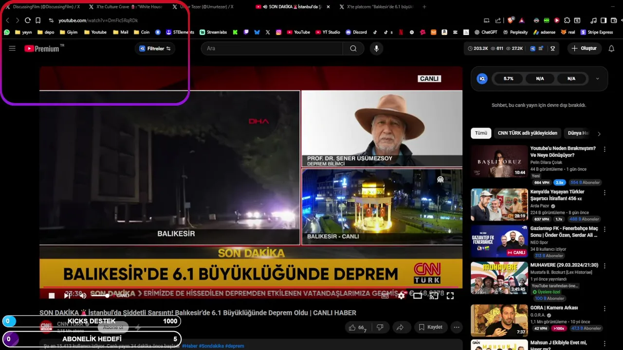623x350 pixels.
Task: Open the Twitch bookmark icon
Action: 246,32
